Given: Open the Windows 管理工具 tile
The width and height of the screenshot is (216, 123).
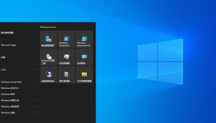Looking at the screenshot, I should point(49,57).
